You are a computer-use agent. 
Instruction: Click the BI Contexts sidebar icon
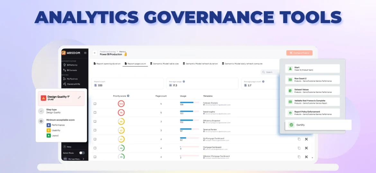(x=65, y=70)
